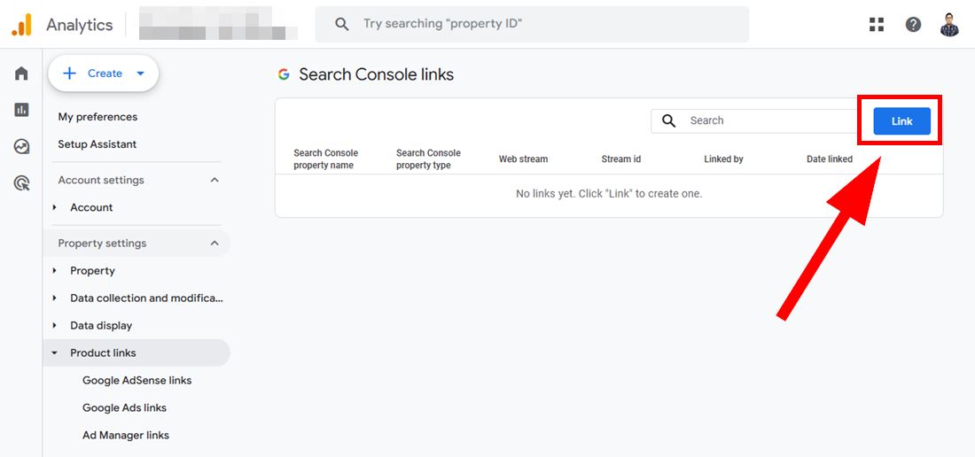Click the Analytics logo
975x457 pixels.
tap(22, 25)
